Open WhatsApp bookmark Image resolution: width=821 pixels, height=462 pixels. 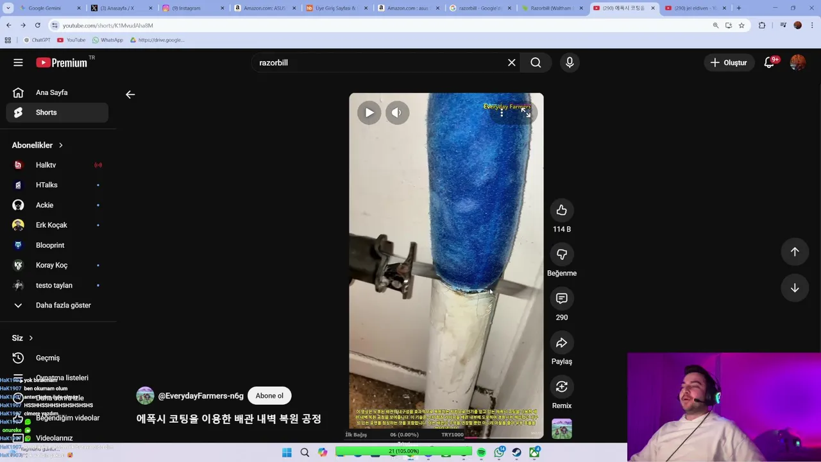[x=107, y=40]
